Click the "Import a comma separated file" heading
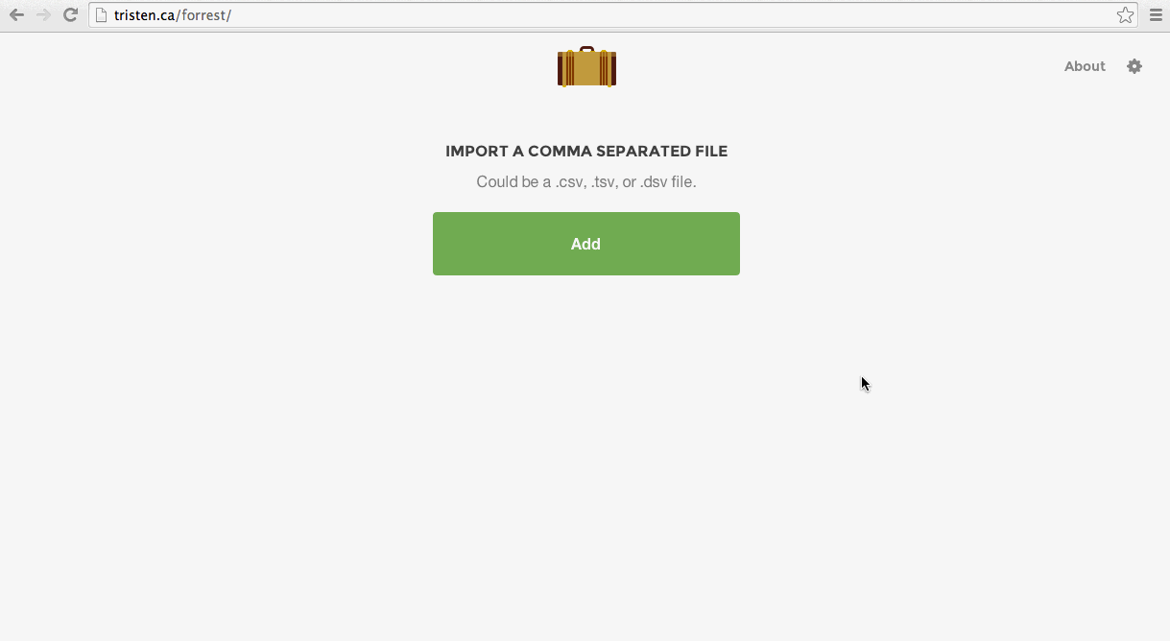 [x=586, y=152]
